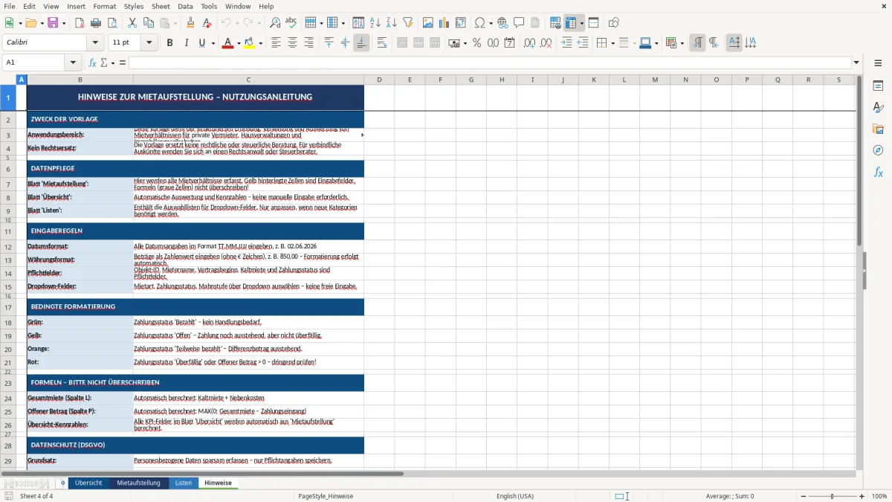Open Font Size dropdown arrow
892x502 pixels.
pos(149,43)
